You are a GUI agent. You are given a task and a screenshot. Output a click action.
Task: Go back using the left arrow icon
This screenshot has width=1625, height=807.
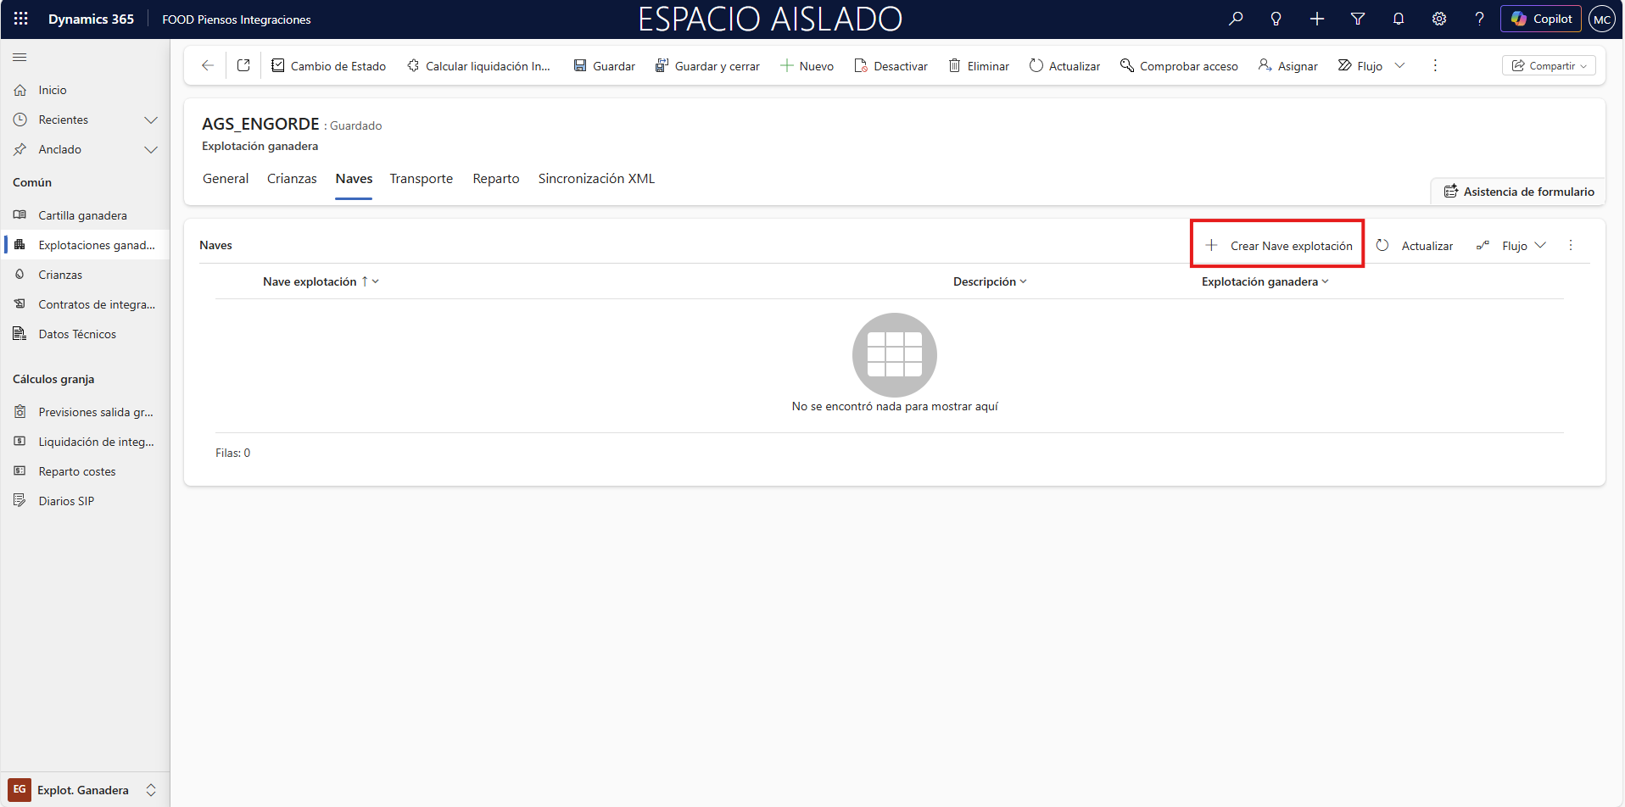[x=208, y=65]
